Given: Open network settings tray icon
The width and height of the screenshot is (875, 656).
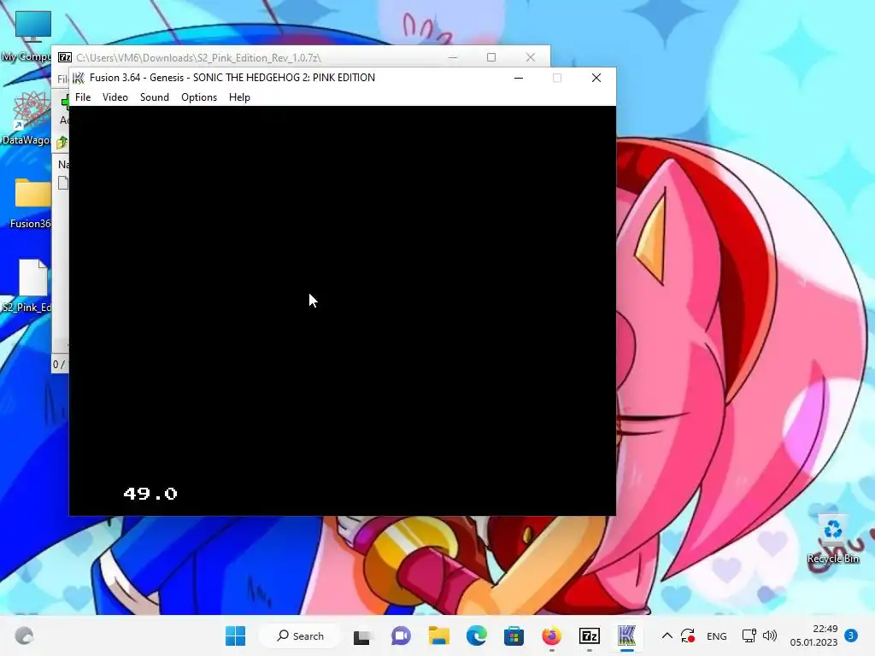Looking at the screenshot, I should (x=749, y=635).
